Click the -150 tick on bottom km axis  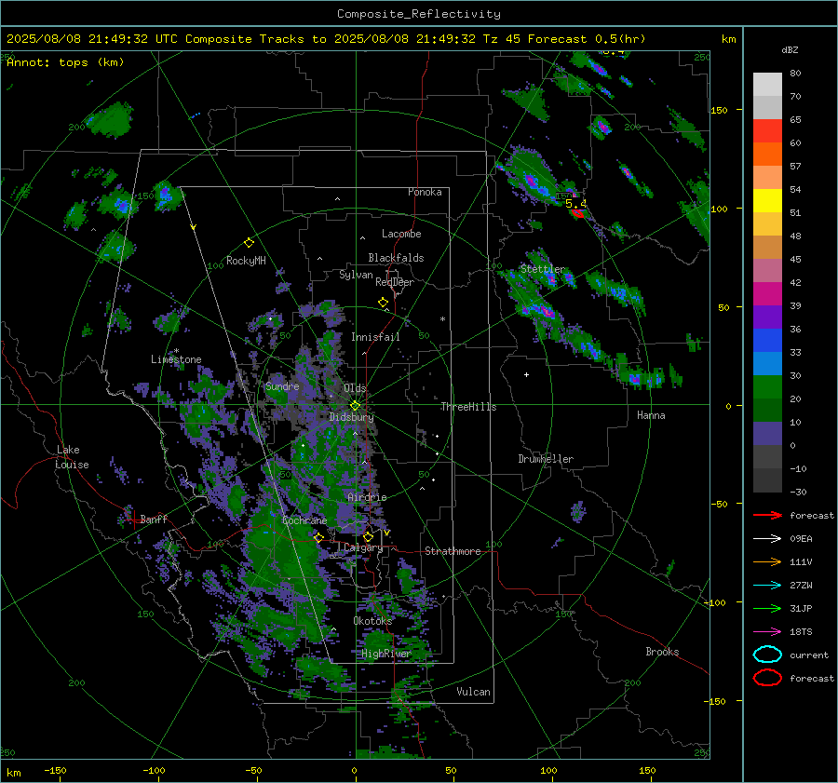click(x=55, y=770)
